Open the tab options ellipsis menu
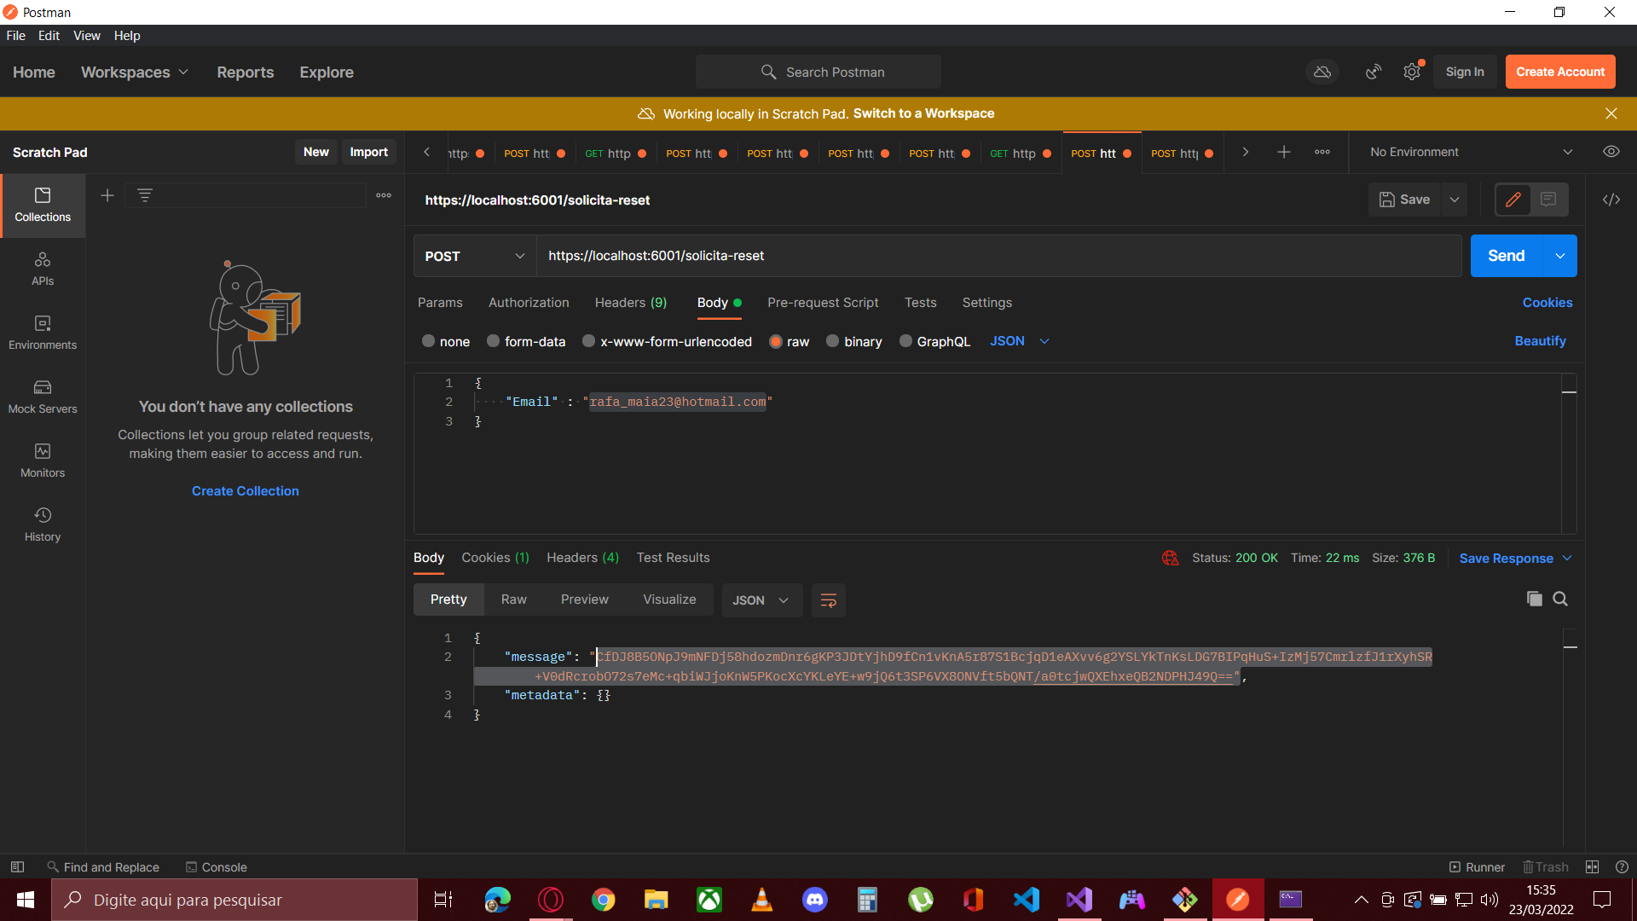Viewport: 1637px width, 921px height. click(1322, 152)
